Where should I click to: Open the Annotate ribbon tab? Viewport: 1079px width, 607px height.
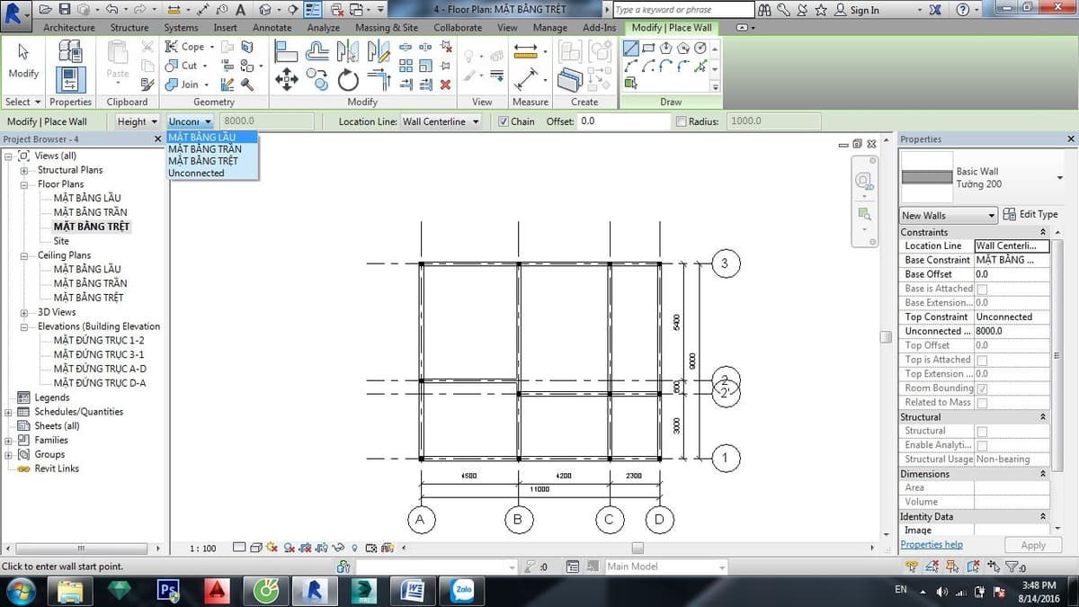click(x=272, y=28)
